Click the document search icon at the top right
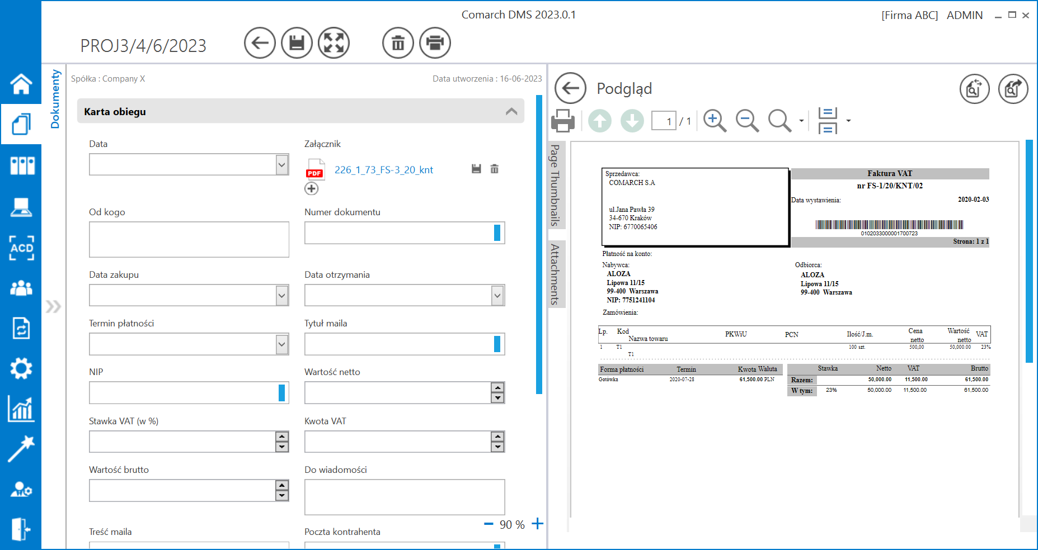The image size is (1038, 550). pyautogui.click(x=975, y=89)
